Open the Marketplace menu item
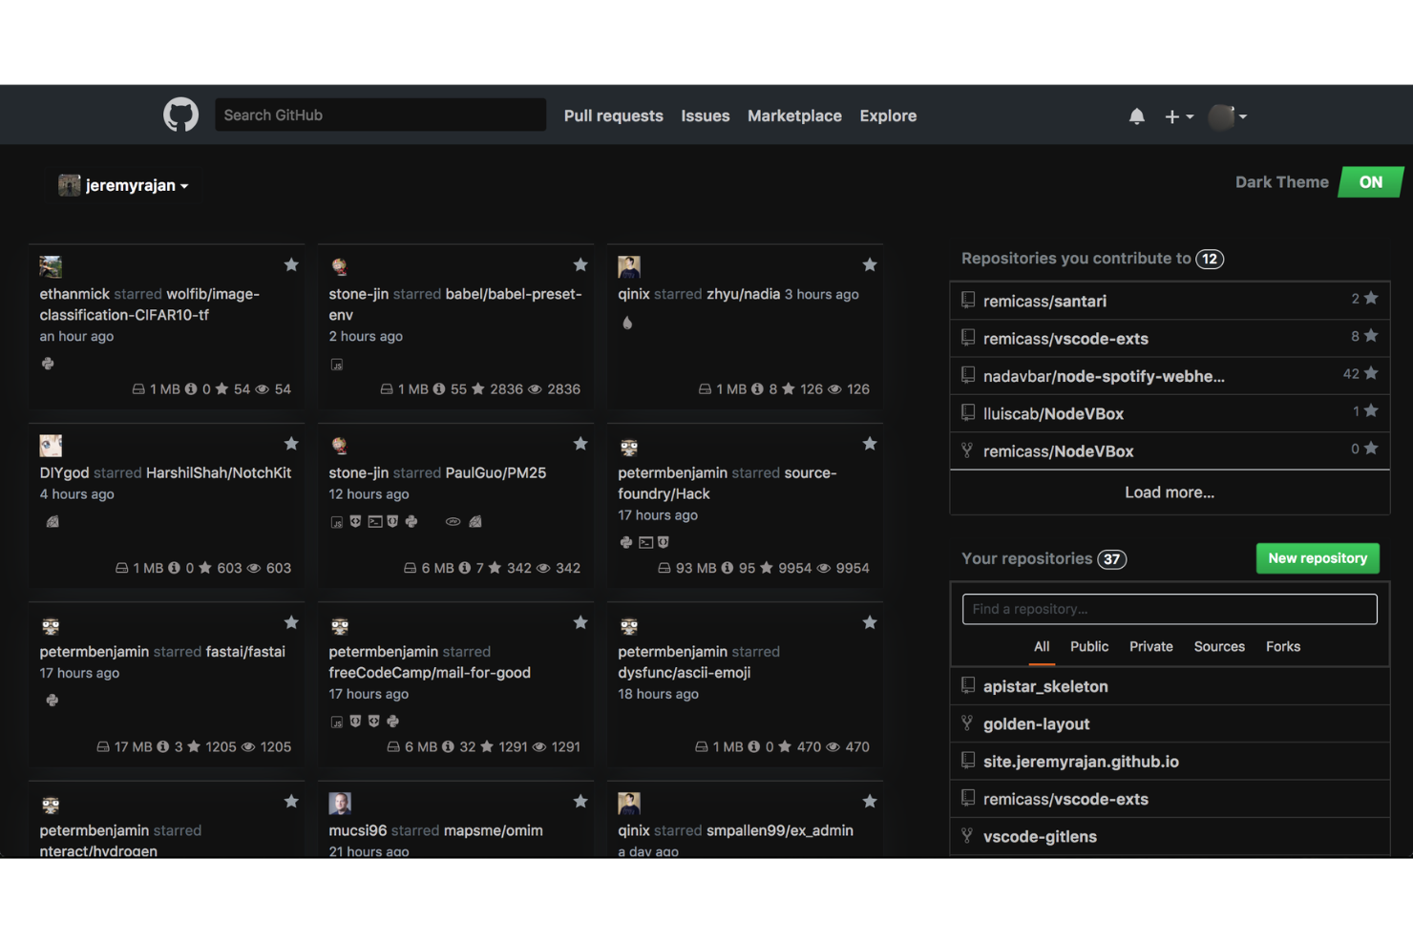1413x942 pixels. pos(794,115)
